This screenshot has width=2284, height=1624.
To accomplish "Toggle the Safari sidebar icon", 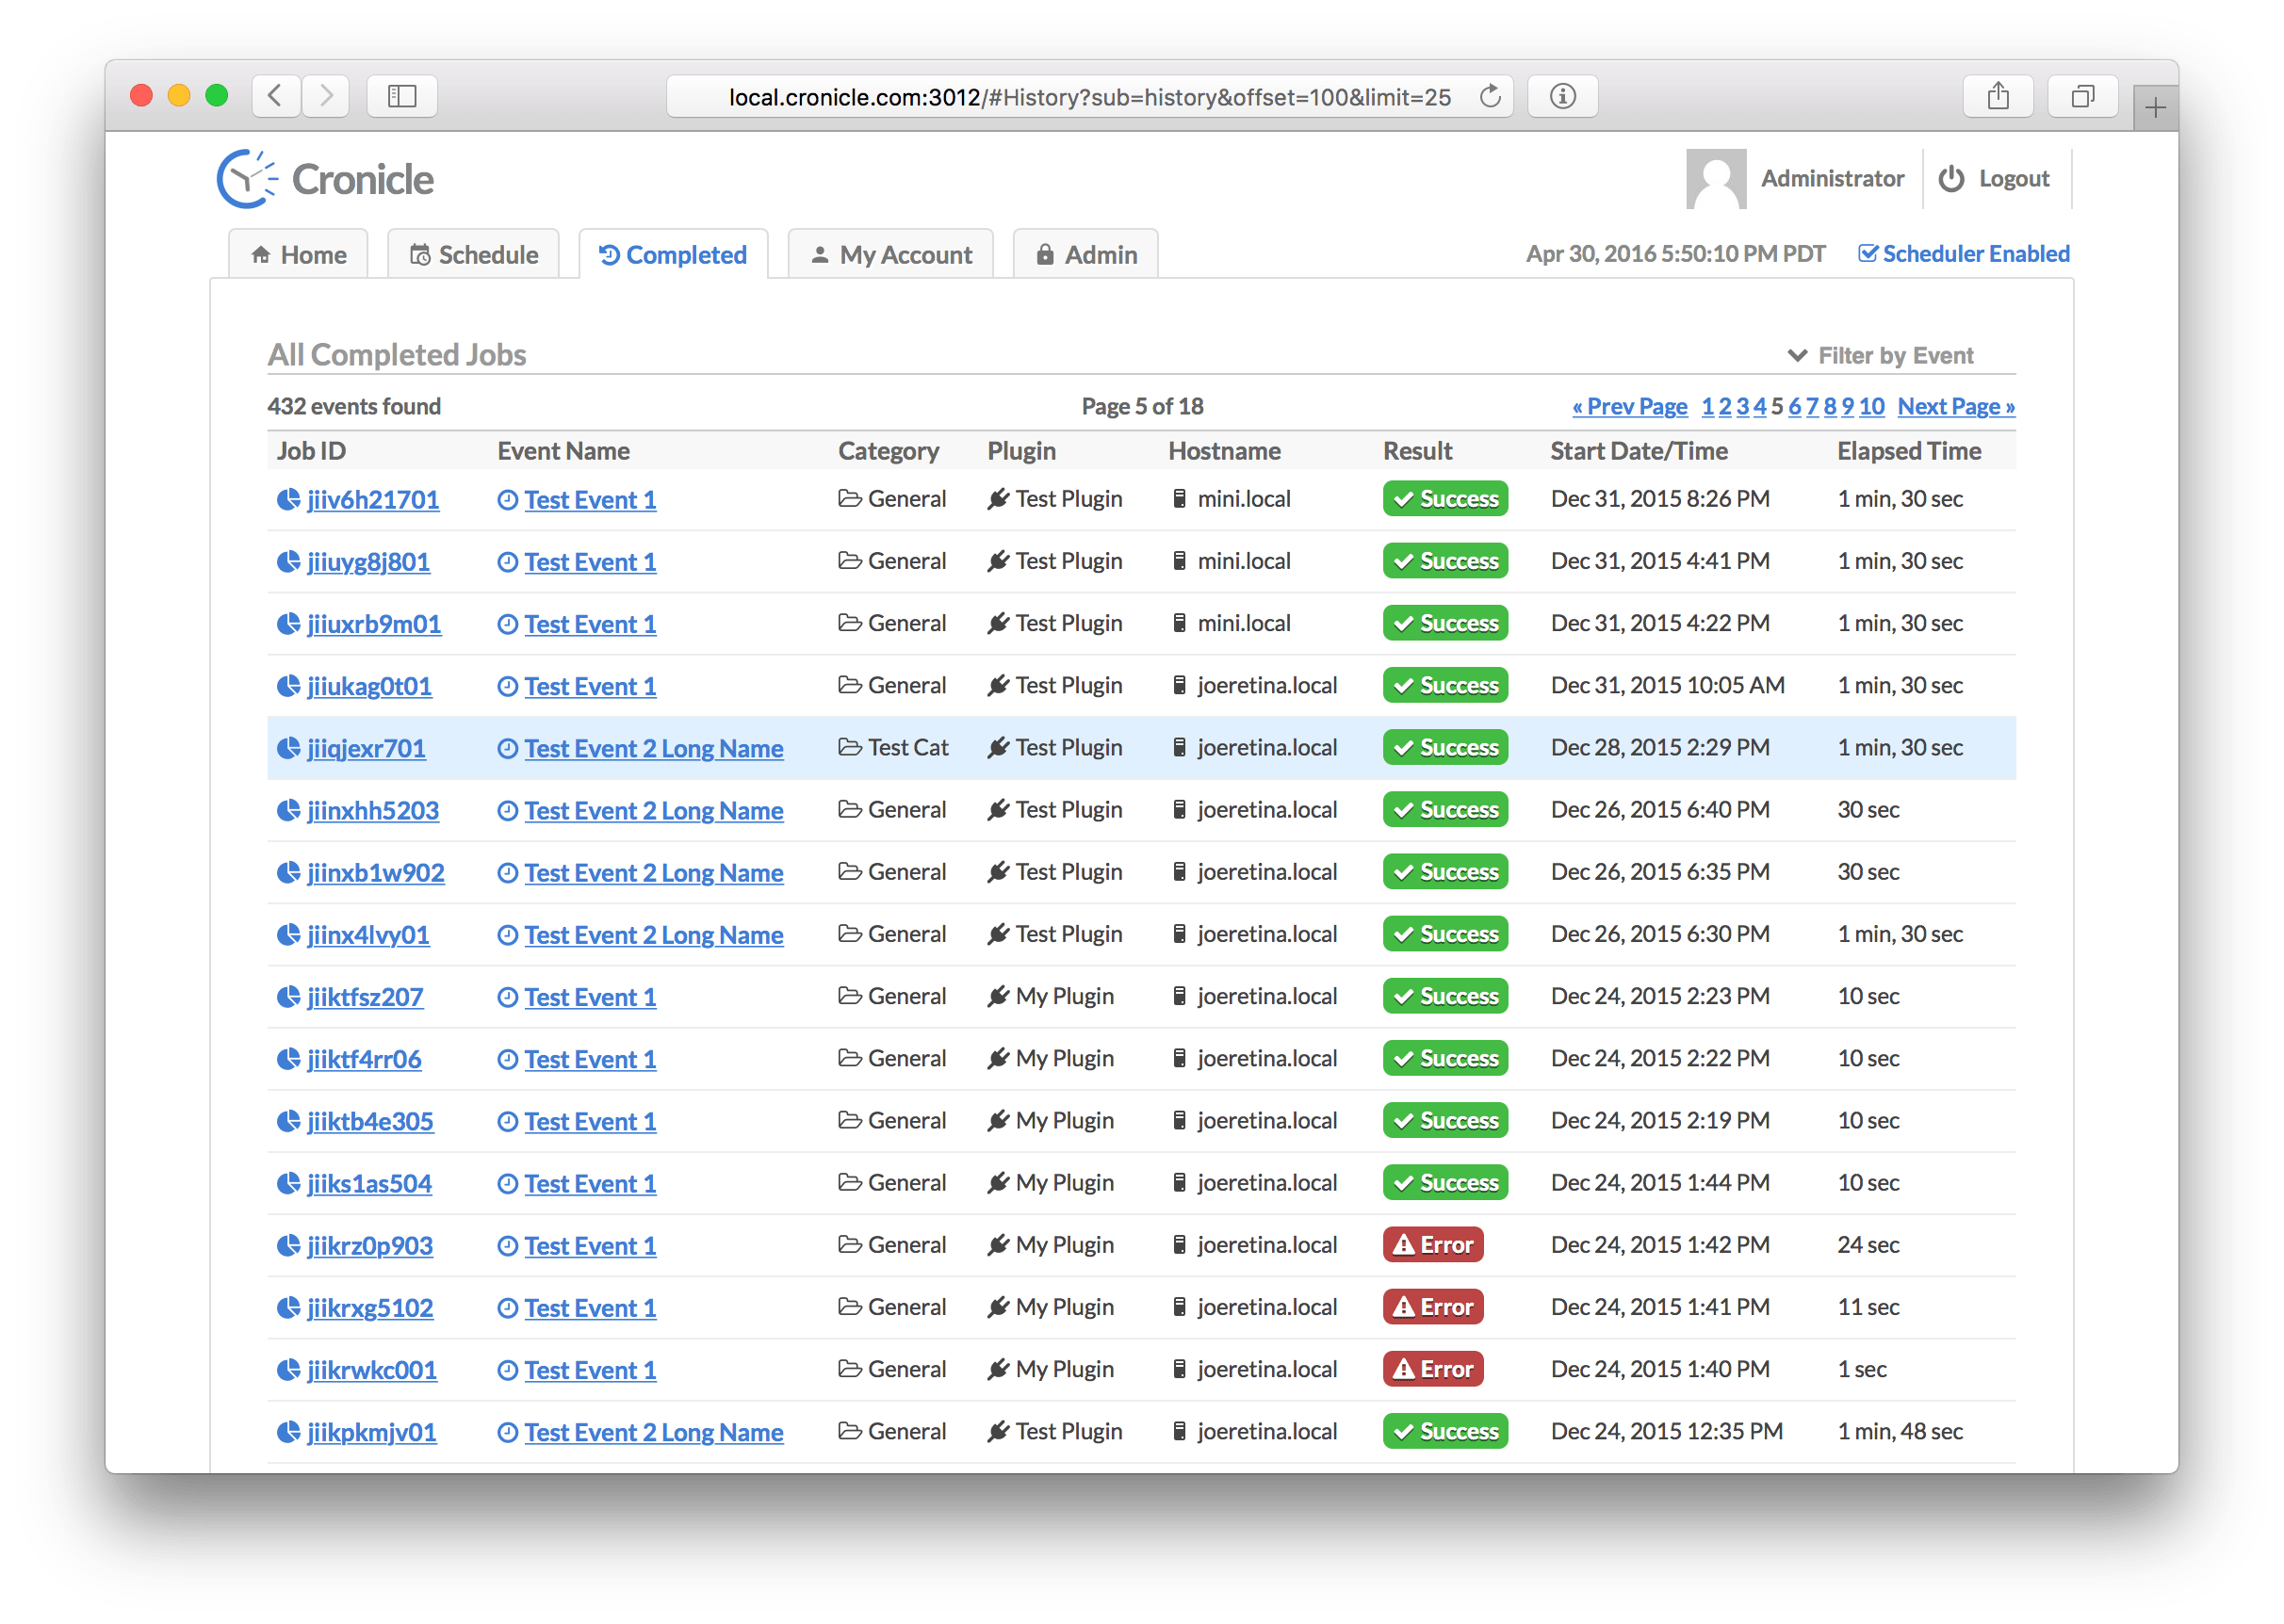I will [402, 97].
